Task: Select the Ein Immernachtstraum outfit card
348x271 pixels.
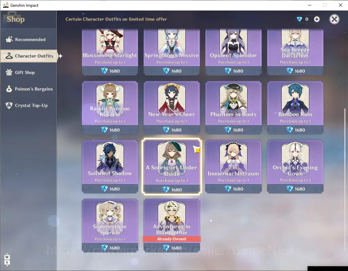Action: pyautogui.click(x=233, y=167)
